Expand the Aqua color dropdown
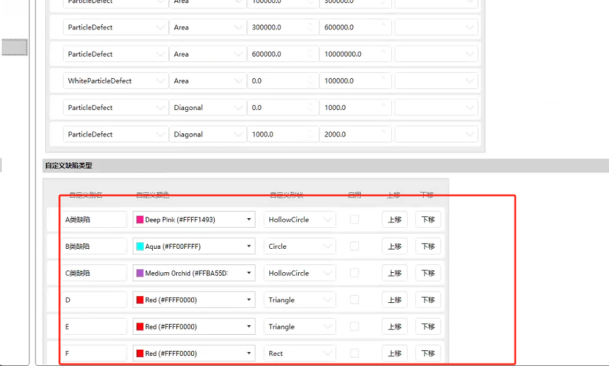Image resolution: width=609 pixels, height=366 pixels. tap(249, 246)
